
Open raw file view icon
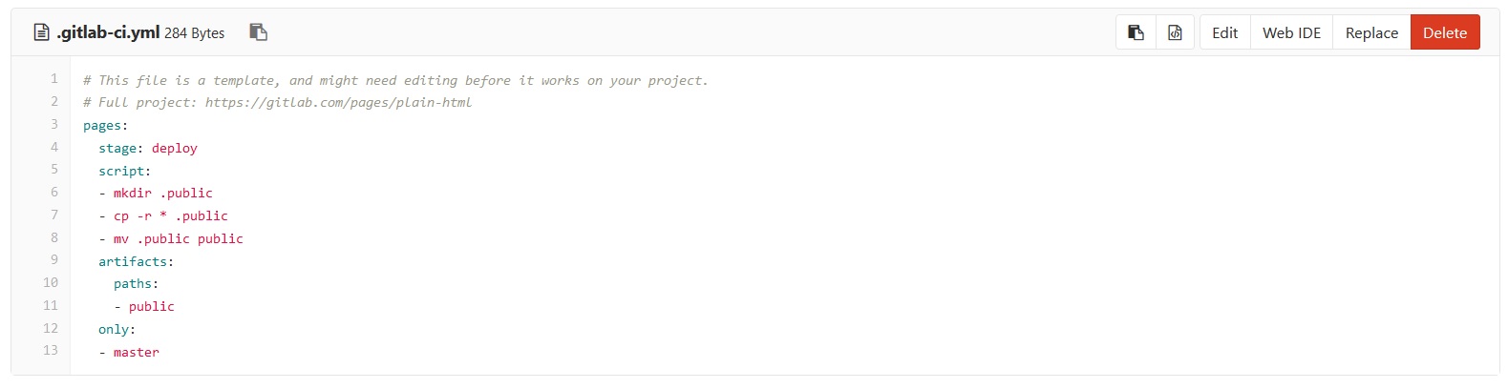[x=1175, y=32]
